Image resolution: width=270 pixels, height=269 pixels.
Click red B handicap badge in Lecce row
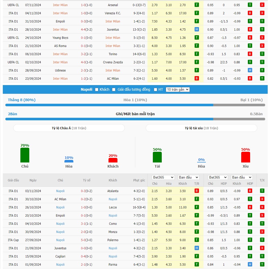250,207
